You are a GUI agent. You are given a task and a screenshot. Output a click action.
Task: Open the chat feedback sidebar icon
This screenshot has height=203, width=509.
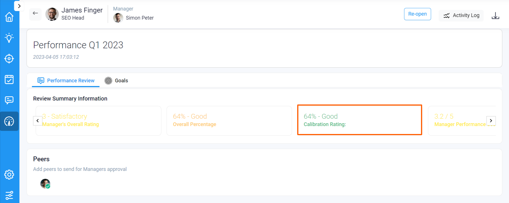point(9,100)
